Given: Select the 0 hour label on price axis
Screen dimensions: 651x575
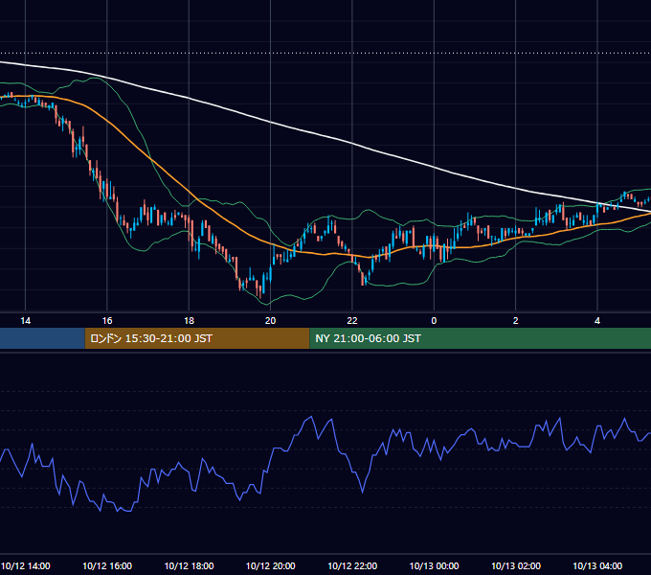Looking at the screenshot, I should [434, 321].
